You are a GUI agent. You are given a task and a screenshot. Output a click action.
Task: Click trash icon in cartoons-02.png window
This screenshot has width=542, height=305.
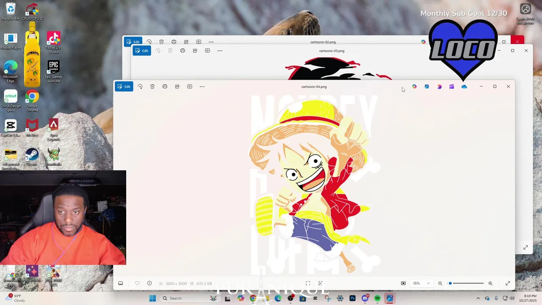pyautogui.click(x=161, y=42)
